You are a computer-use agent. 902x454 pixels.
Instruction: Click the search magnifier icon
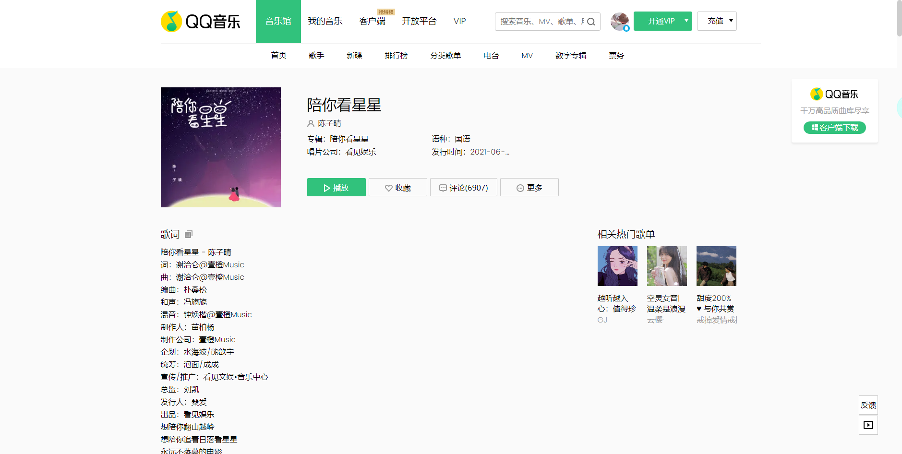tap(591, 22)
